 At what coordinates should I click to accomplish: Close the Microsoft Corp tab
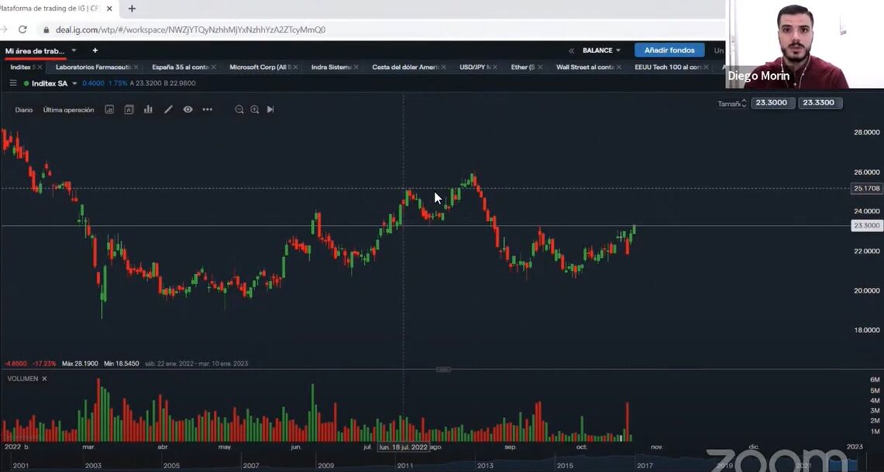point(296,67)
